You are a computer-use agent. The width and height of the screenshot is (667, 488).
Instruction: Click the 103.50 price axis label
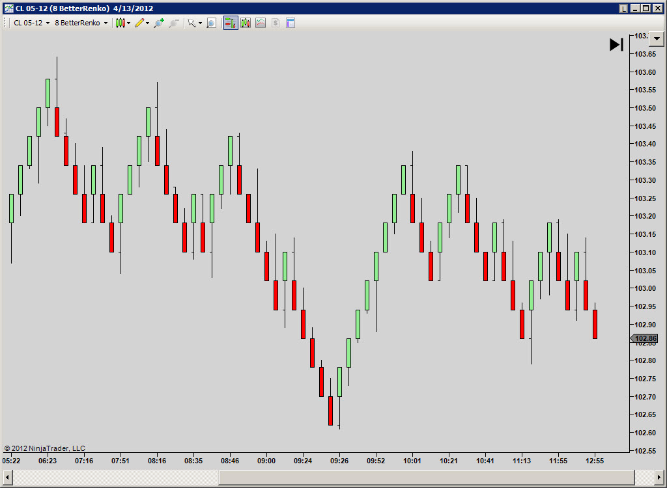click(x=645, y=108)
